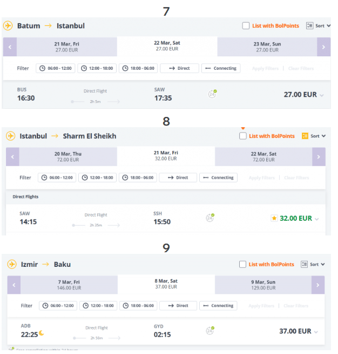Tick List with BolPoints for Izmir–Baku

click(242, 264)
